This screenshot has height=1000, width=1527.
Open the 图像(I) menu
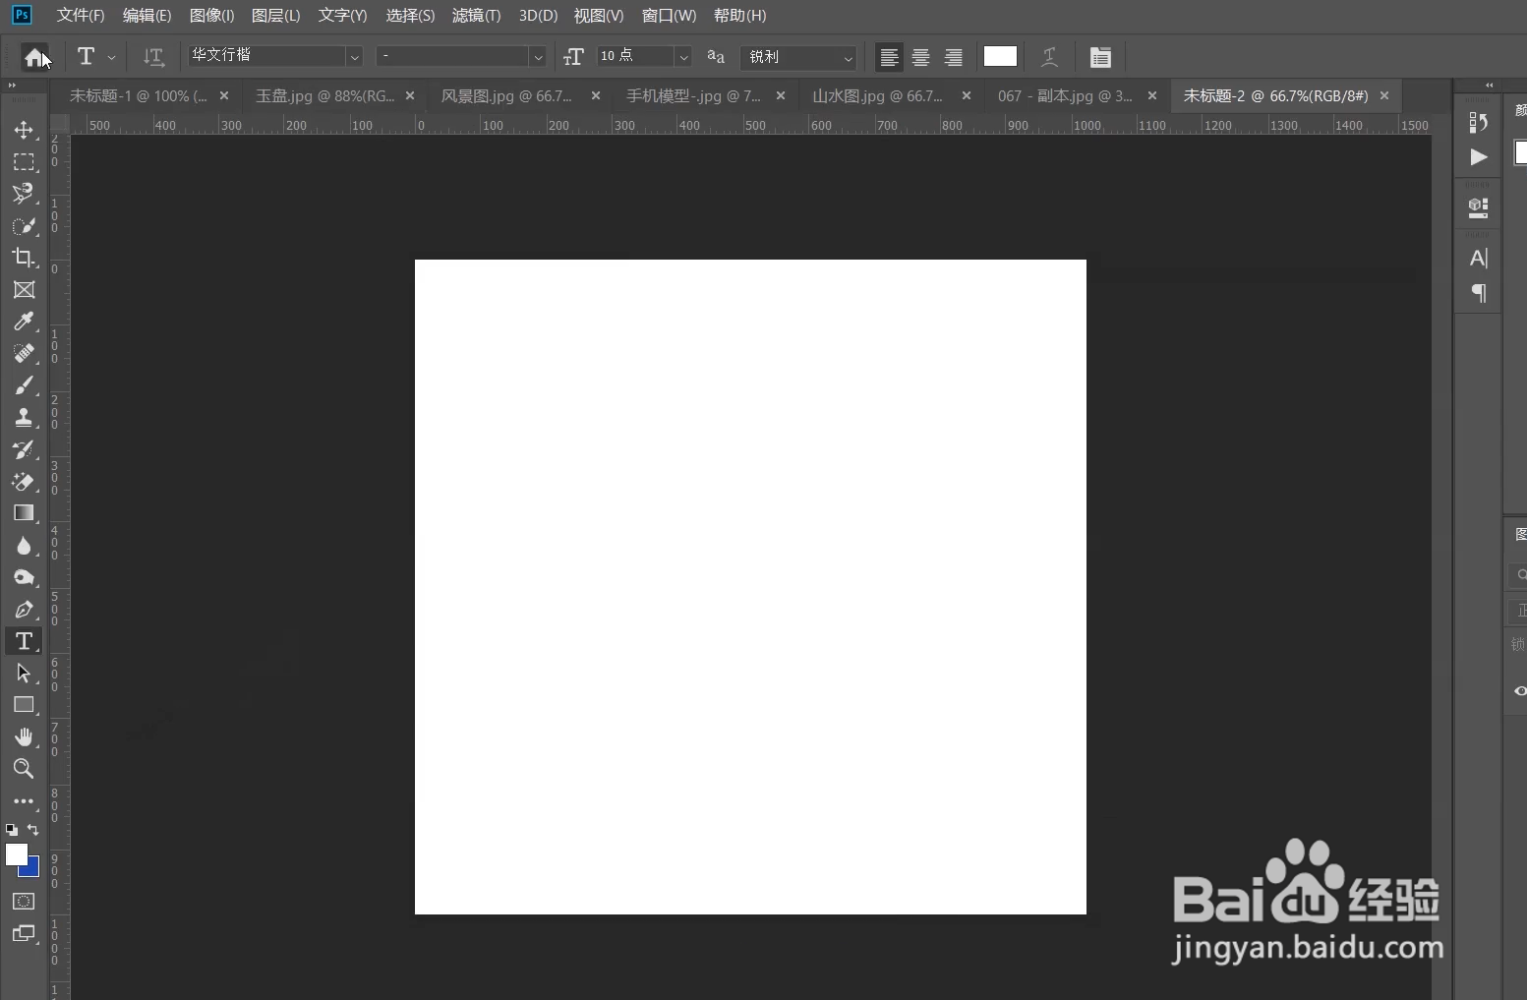[x=211, y=16]
